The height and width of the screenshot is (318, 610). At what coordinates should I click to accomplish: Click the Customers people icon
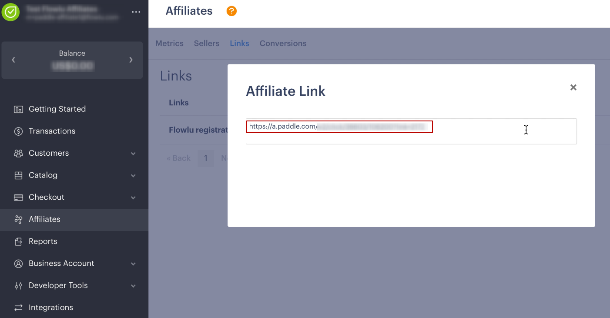(18, 153)
